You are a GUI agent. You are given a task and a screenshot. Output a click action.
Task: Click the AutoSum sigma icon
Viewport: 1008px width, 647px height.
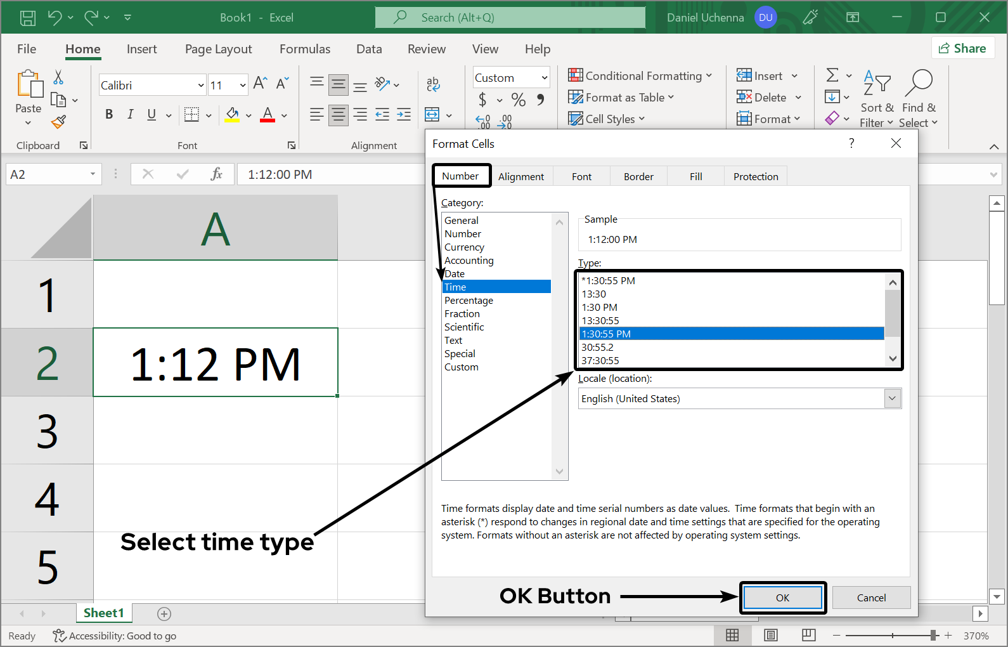832,75
